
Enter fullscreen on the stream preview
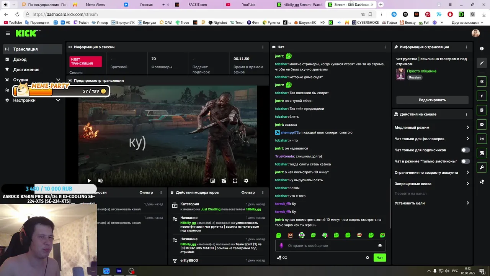[x=235, y=181]
